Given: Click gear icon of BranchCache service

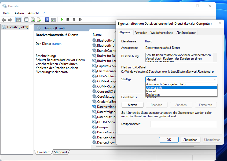Looking at the screenshot, I should (x=94, y=50).
